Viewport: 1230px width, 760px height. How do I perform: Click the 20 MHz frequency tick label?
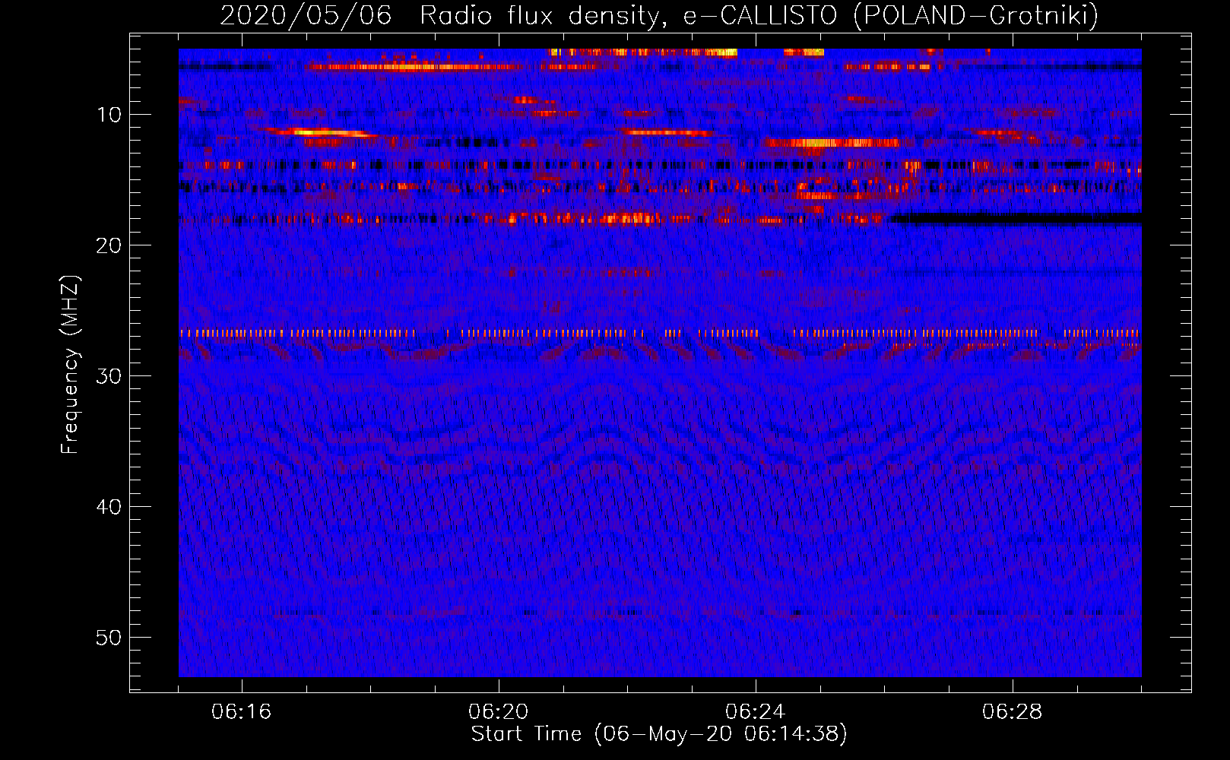tap(109, 245)
